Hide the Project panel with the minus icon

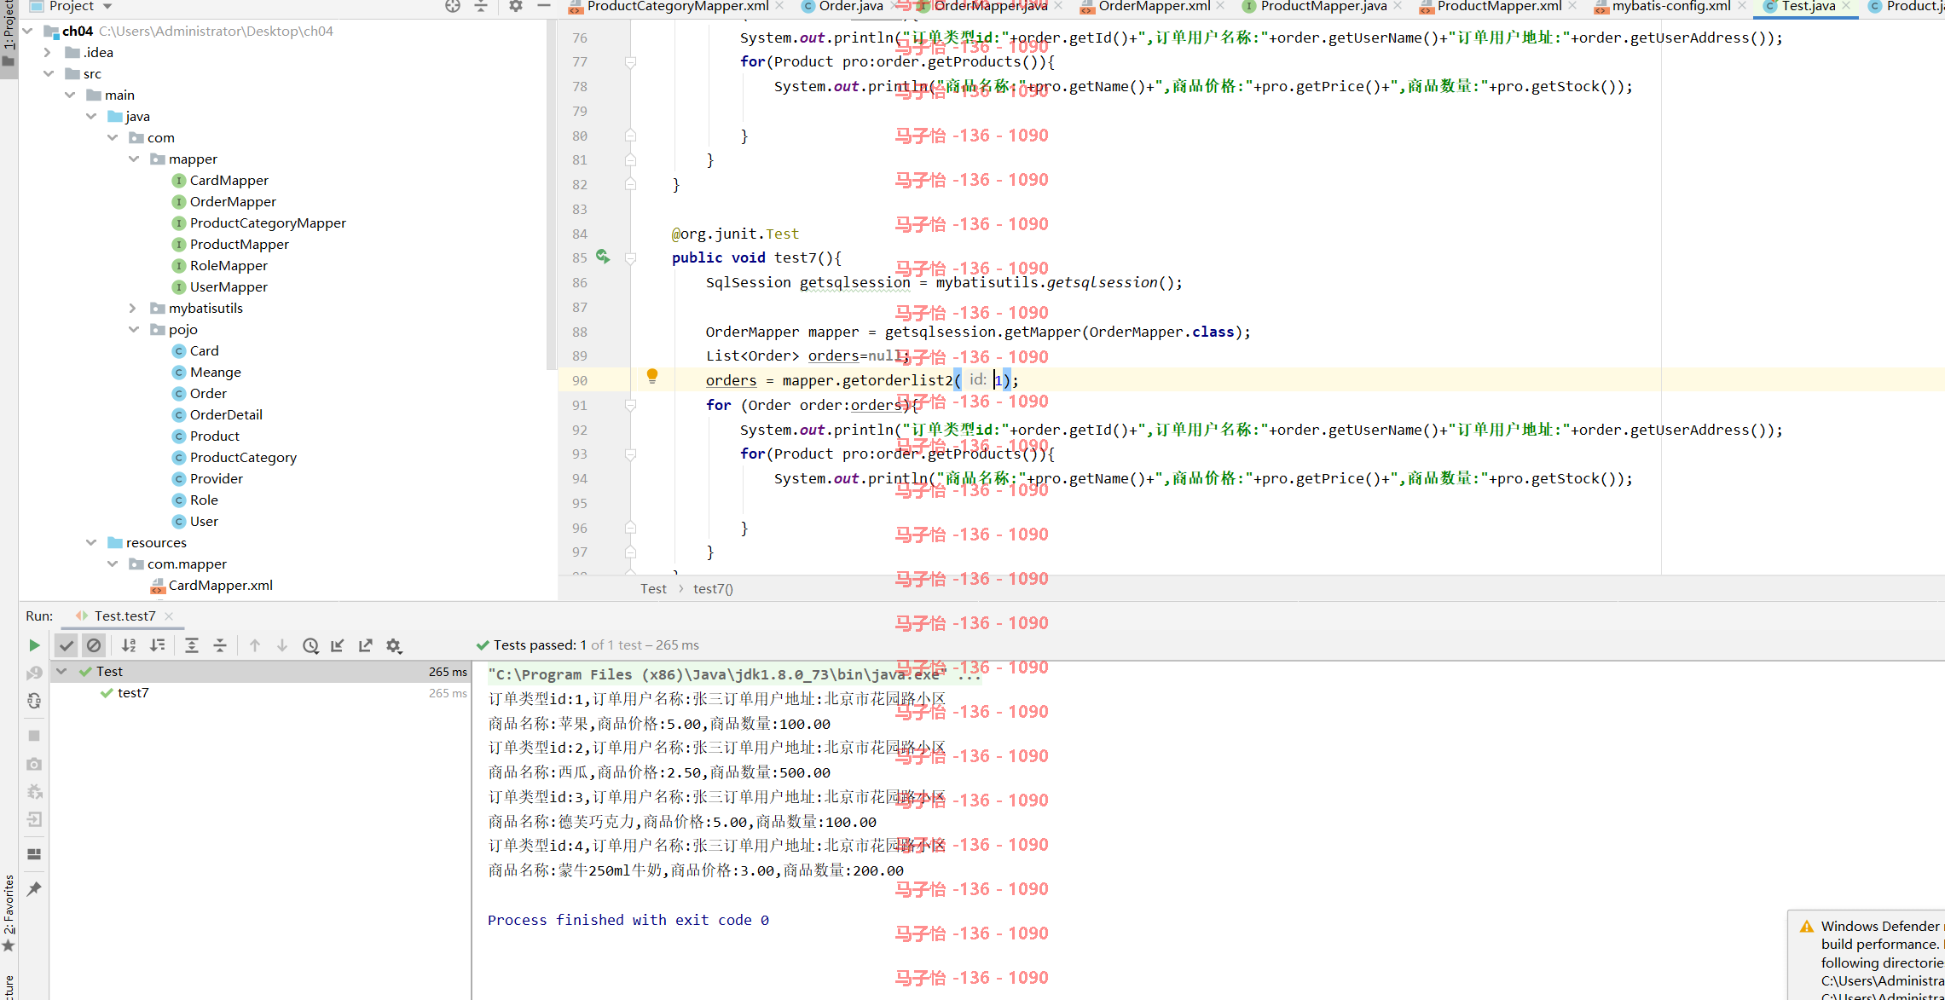(544, 6)
